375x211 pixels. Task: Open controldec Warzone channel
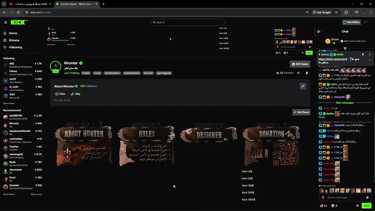tap(23, 140)
